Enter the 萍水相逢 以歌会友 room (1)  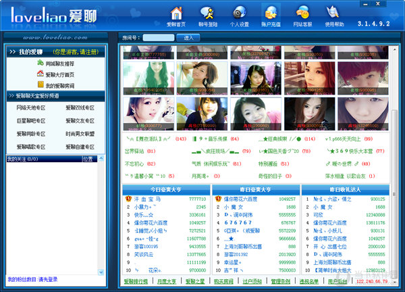[x=350, y=176]
